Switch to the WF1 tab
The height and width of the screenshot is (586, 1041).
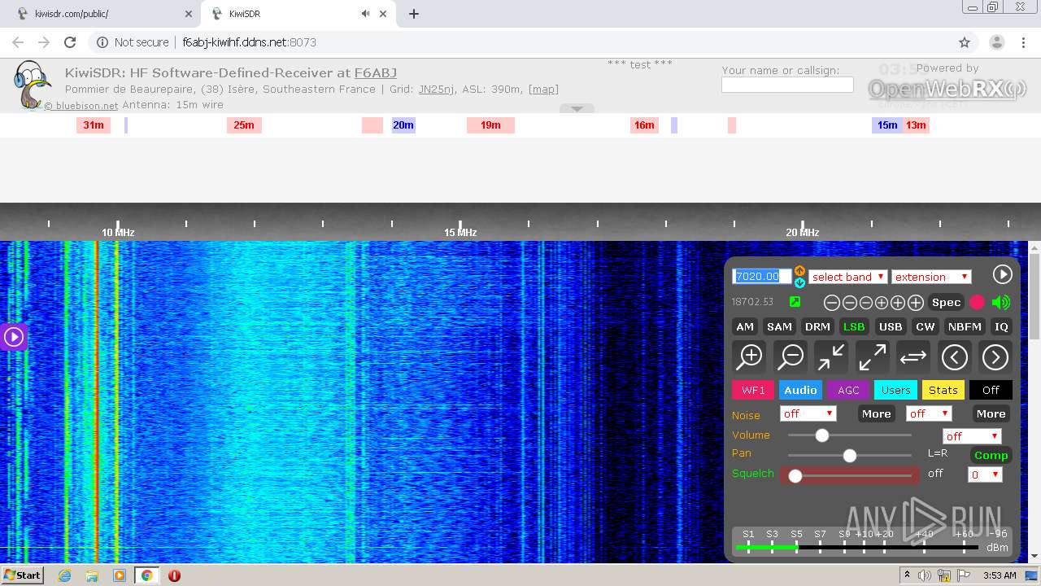click(x=753, y=390)
